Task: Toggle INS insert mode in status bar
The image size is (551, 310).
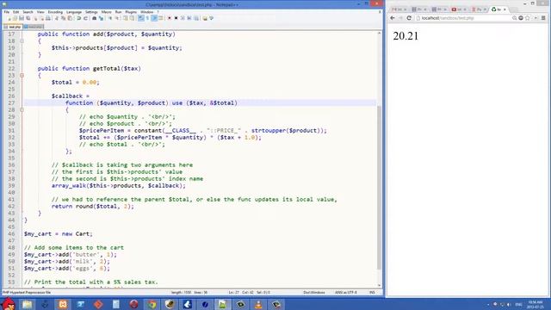Action: 372,293
